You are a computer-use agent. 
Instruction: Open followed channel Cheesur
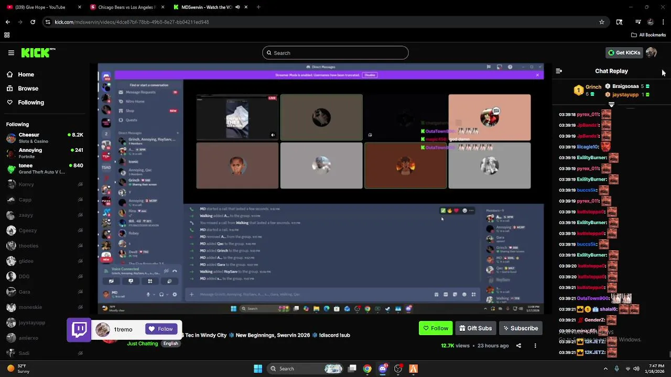(x=45, y=138)
